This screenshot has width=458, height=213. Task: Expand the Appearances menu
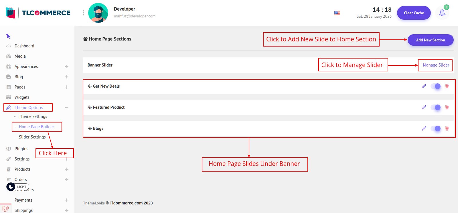(66, 67)
